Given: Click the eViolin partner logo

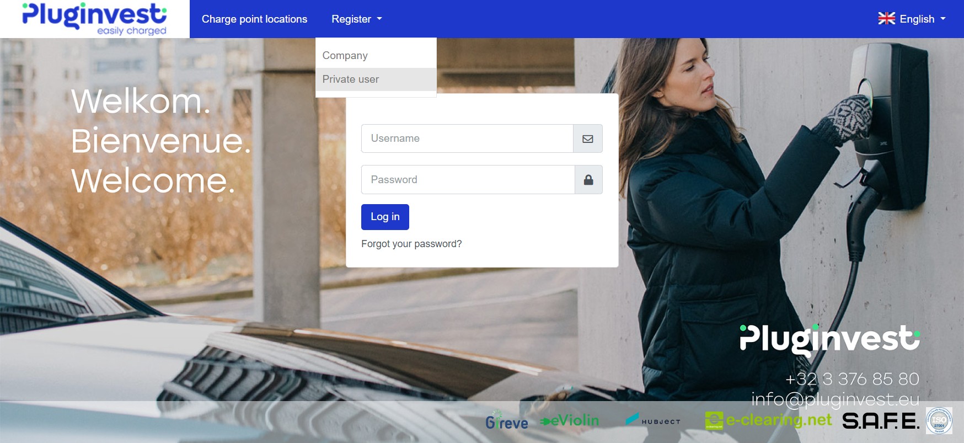Looking at the screenshot, I should point(570,420).
